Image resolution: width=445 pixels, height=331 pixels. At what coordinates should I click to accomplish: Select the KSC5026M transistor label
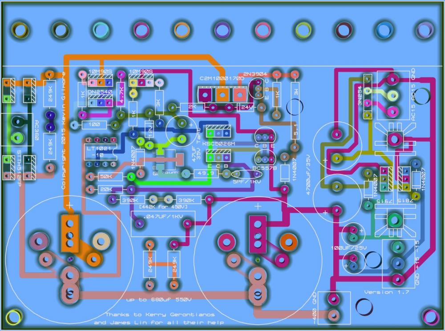pyautogui.click(x=218, y=144)
